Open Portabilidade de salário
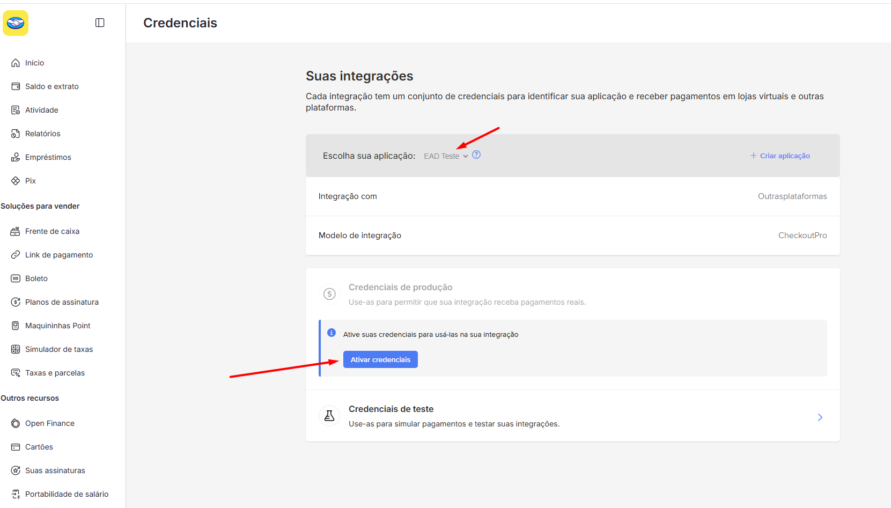Screen dimensions: 891x508 [67, 494]
